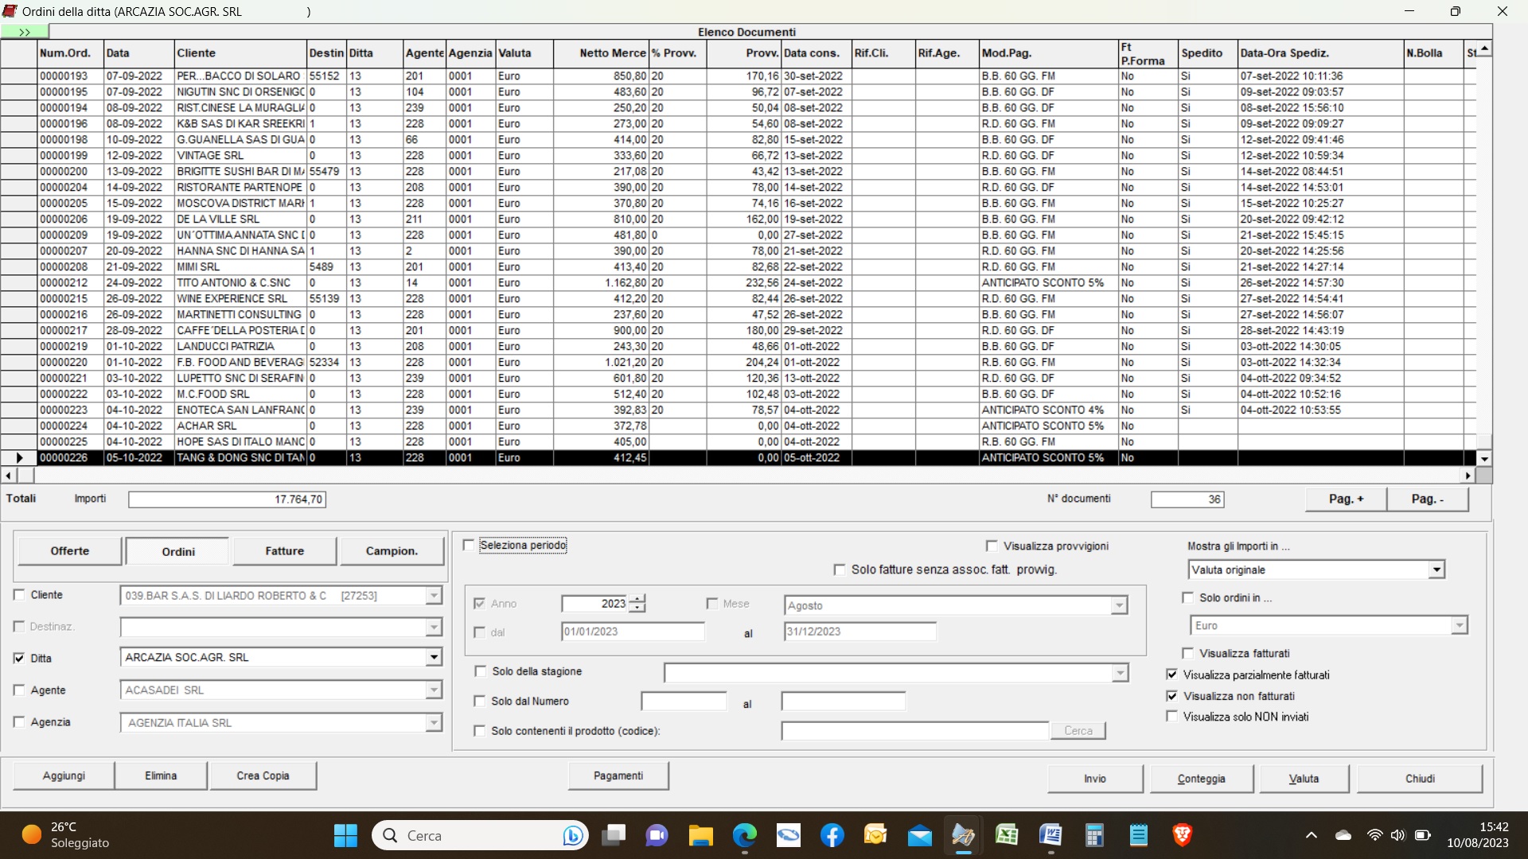Click the volume speaker tray icon
This screenshot has height=859, width=1528.
1397,835
